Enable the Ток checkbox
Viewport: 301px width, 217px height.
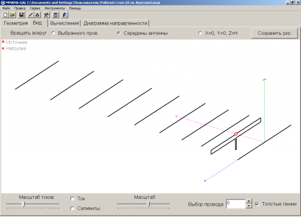72,198
